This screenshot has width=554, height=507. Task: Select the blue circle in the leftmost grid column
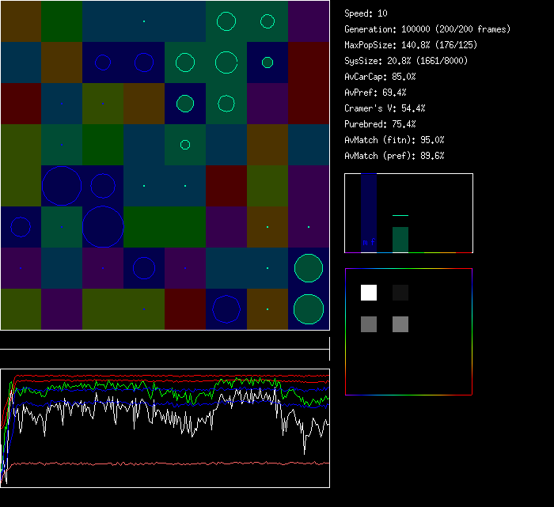click(21, 227)
